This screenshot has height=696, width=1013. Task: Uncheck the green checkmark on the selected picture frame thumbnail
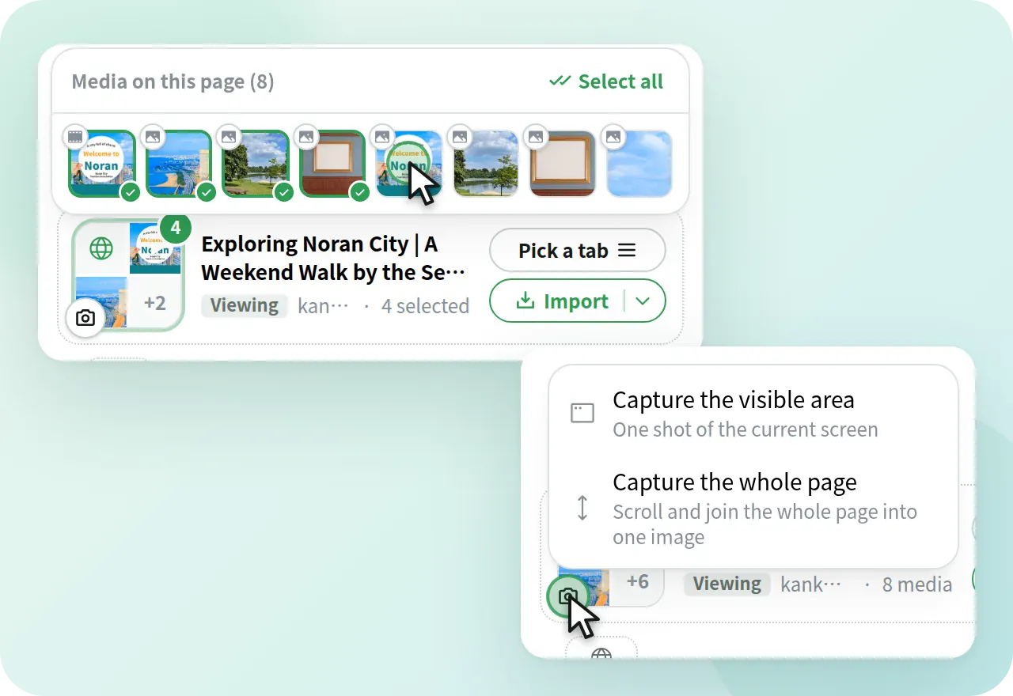[360, 191]
